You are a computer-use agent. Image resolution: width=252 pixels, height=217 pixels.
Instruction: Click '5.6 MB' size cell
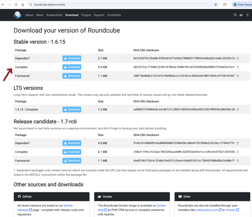pos(103,67)
